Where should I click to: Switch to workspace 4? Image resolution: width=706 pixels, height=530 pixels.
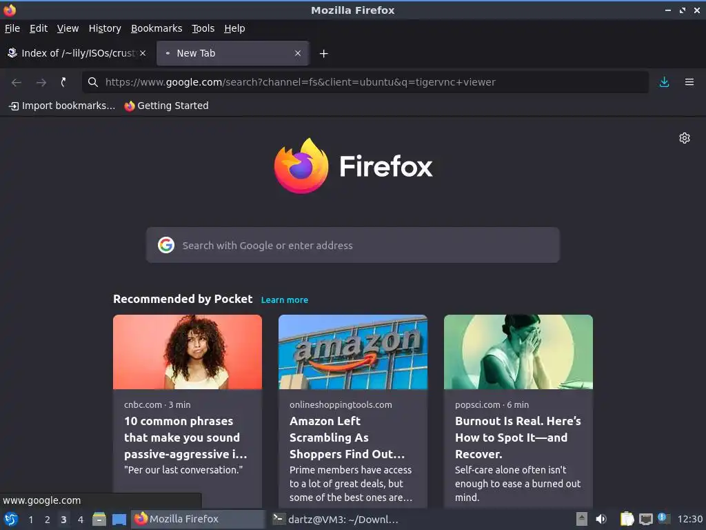click(80, 520)
